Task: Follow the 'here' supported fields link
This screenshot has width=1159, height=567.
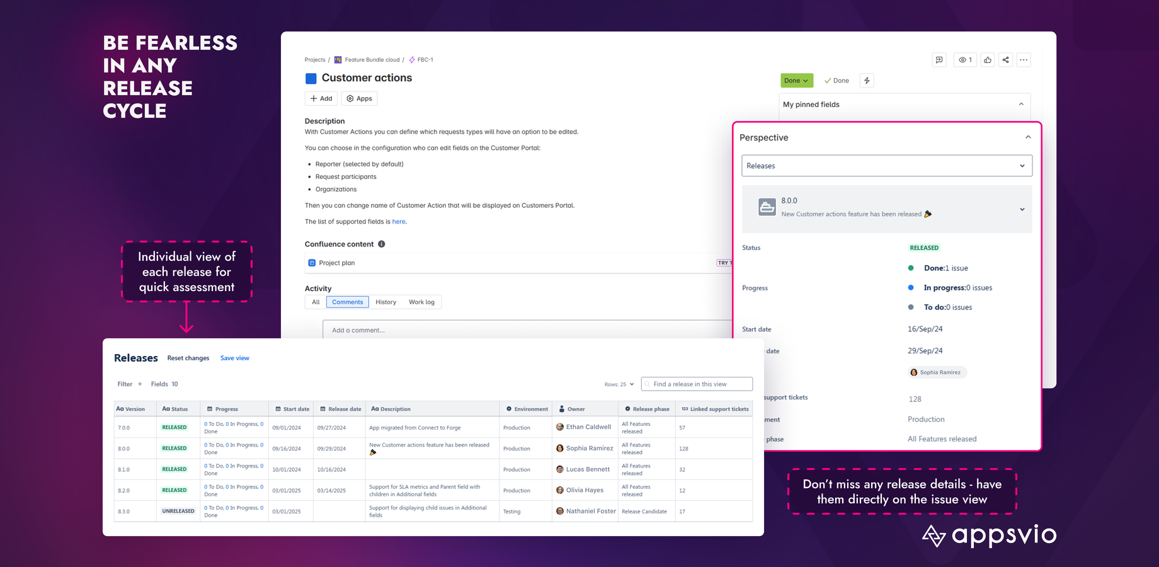Action: click(399, 222)
